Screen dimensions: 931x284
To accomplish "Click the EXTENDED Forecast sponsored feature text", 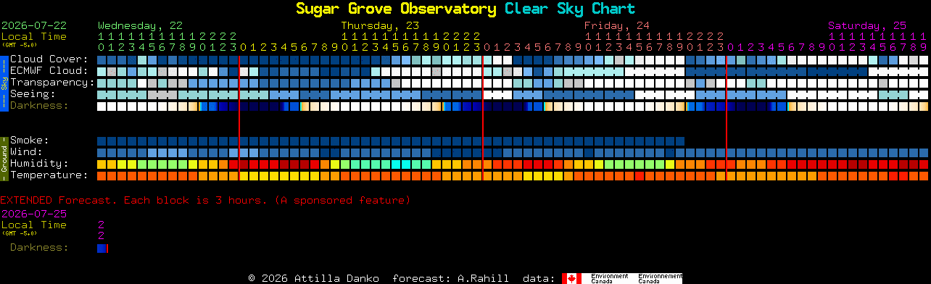I will (x=205, y=200).
